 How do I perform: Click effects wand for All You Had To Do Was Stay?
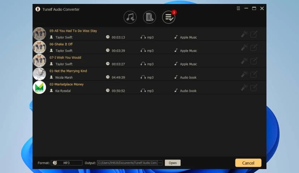point(244,34)
